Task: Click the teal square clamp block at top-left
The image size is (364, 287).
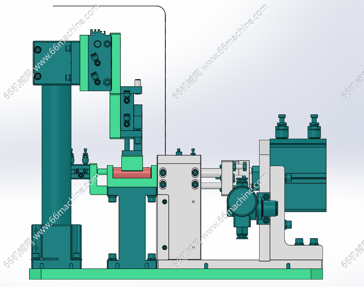Action: (52, 63)
